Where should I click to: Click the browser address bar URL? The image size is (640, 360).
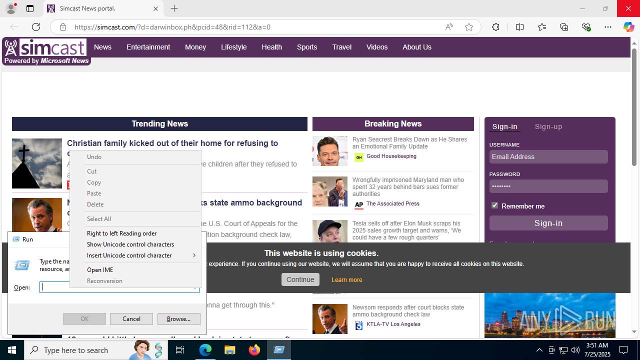[x=172, y=27]
